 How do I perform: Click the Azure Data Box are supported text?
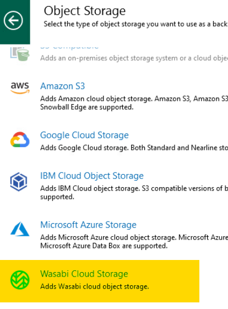click(x=104, y=246)
